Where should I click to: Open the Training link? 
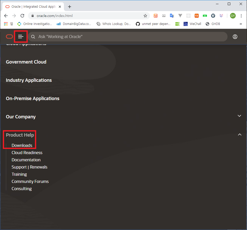tap(19, 174)
